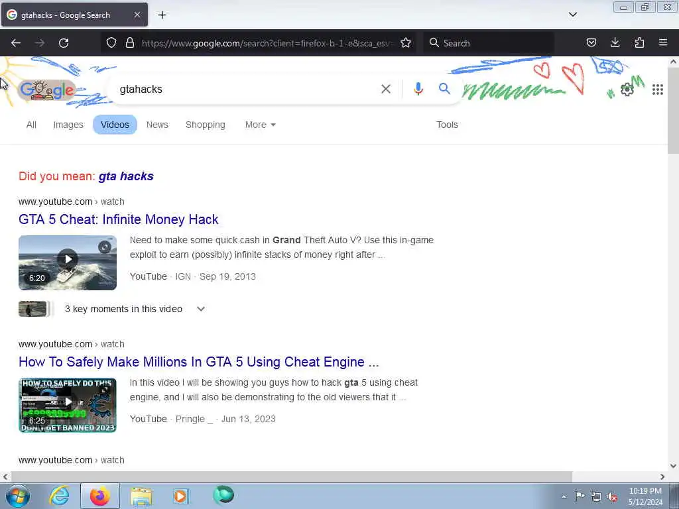Screen dimensions: 679x509
Task: Show hidden system tray icons
Action: click(564, 496)
